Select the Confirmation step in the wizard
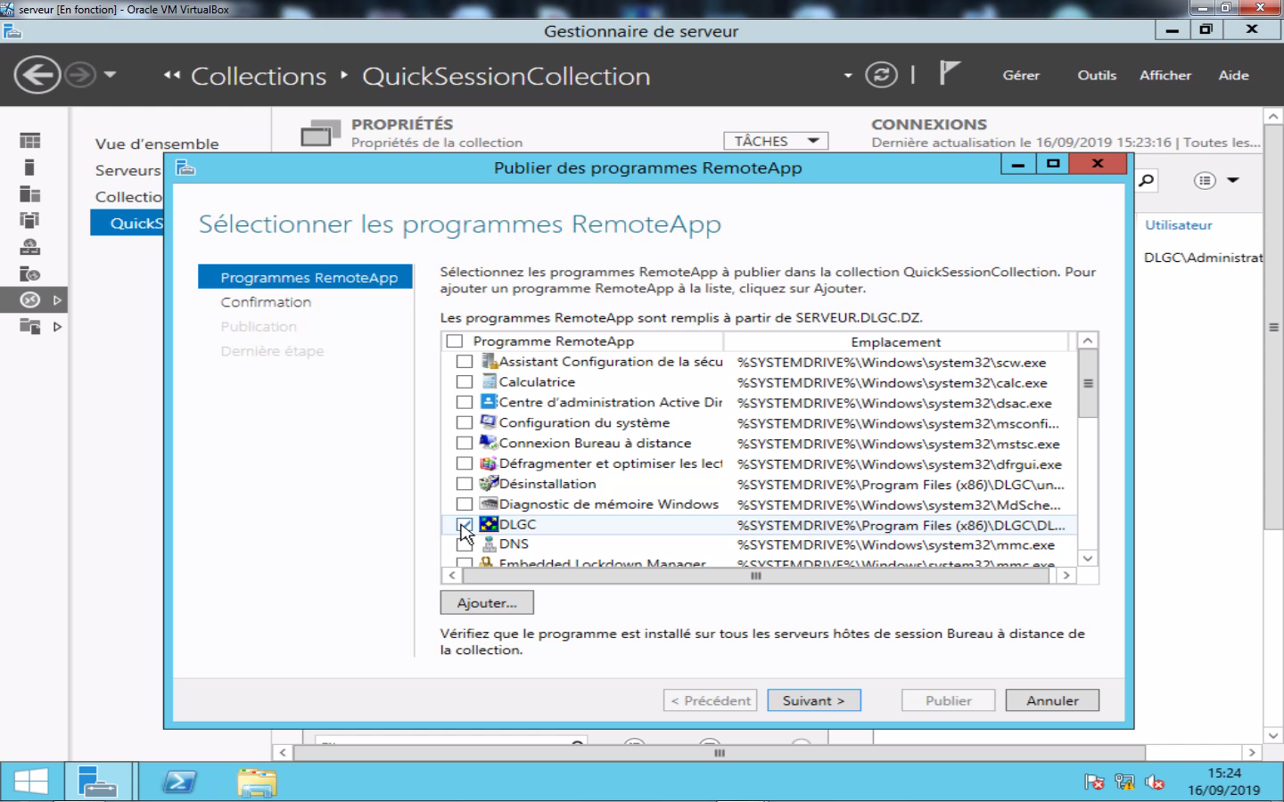1284x802 pixels. pos(266,301)
